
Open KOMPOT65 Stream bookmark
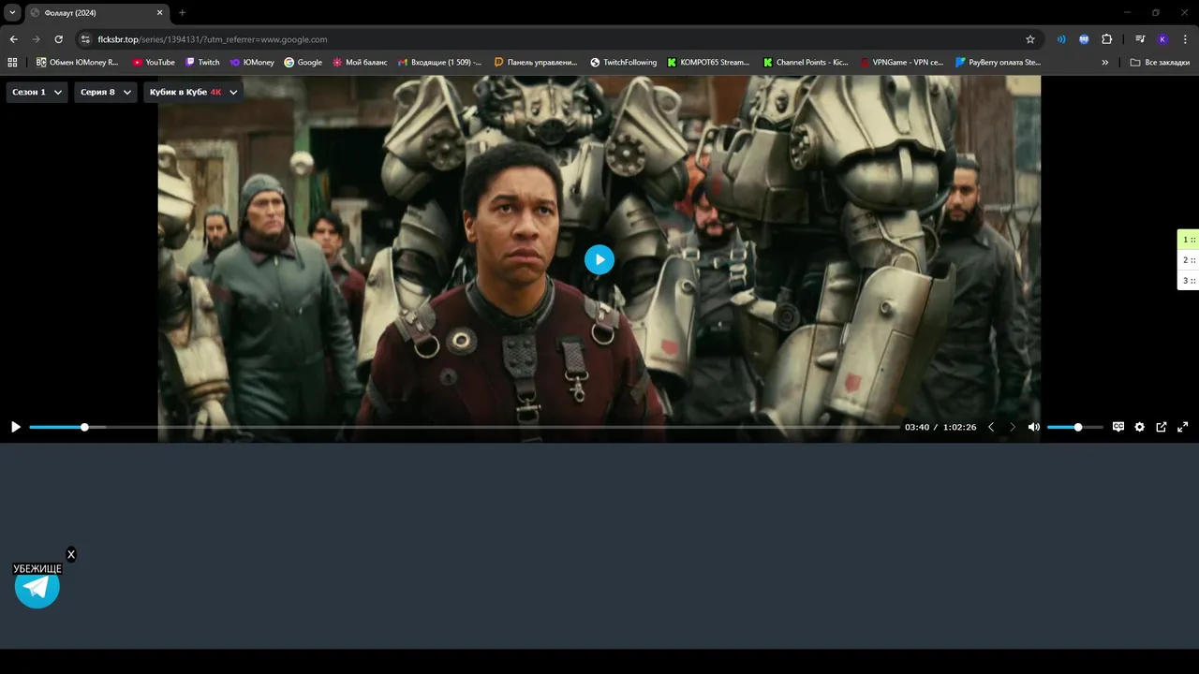(709, 63)
